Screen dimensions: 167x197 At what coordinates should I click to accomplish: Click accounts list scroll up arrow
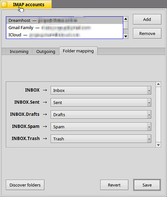[126, 19]
